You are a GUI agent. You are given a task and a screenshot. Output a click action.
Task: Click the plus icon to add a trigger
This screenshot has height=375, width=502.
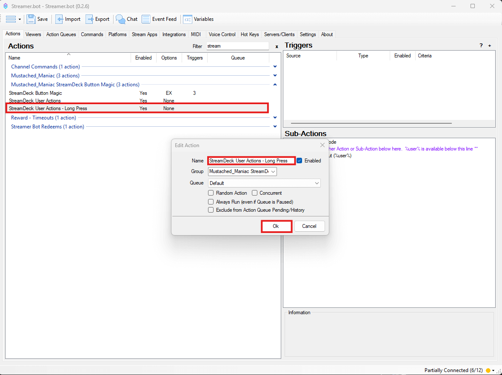pos(489,45)
